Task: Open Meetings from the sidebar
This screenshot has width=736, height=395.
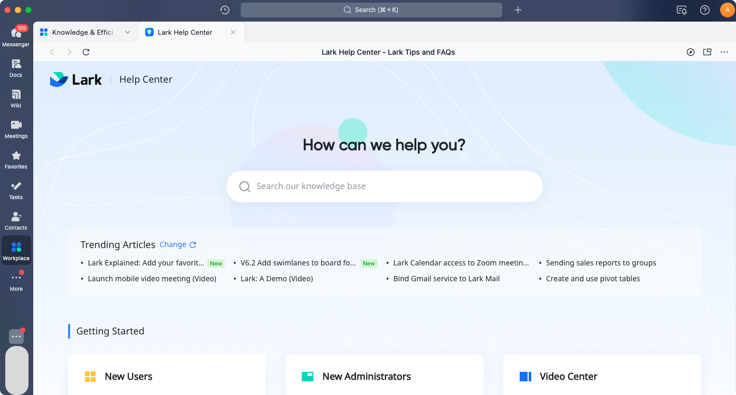Action: point(16,129)
